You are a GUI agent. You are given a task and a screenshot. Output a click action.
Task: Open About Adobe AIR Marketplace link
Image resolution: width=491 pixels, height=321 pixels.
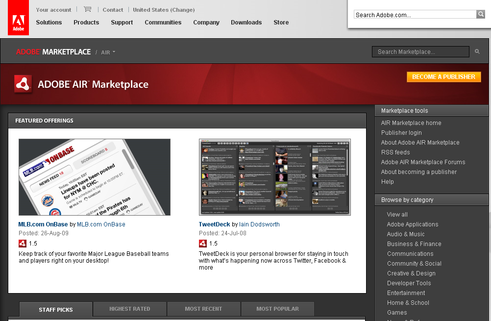tap(420, 143)
